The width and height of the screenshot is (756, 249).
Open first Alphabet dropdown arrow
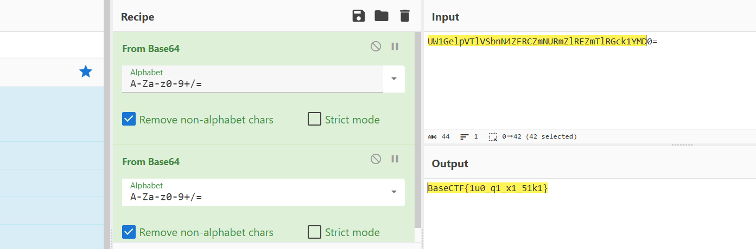[394, 78]
